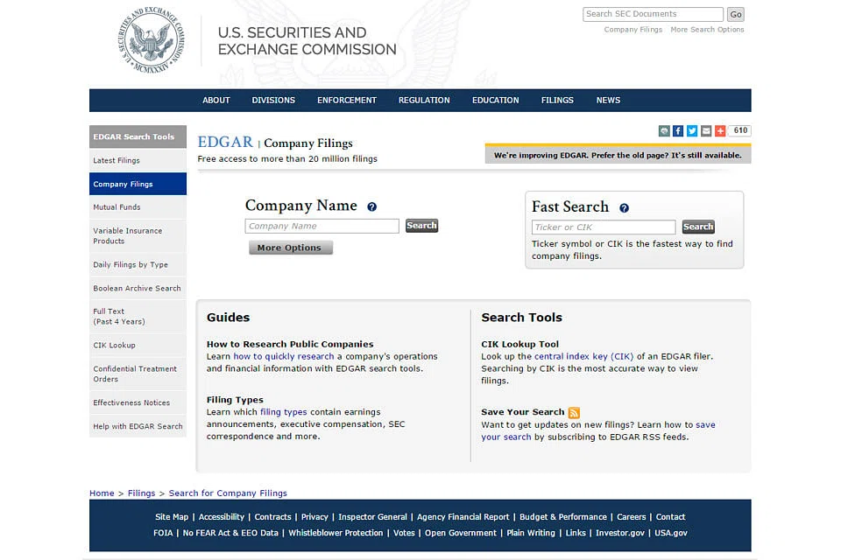841x560 pixels.
Task: Open the orange plus share icon
Action: coord(720,131)
